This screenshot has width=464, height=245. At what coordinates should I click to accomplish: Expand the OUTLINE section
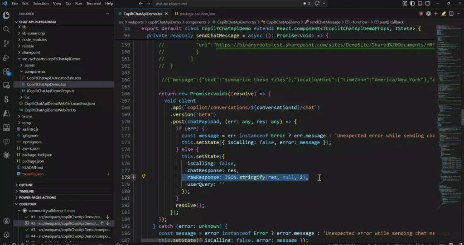pos(26,185)
